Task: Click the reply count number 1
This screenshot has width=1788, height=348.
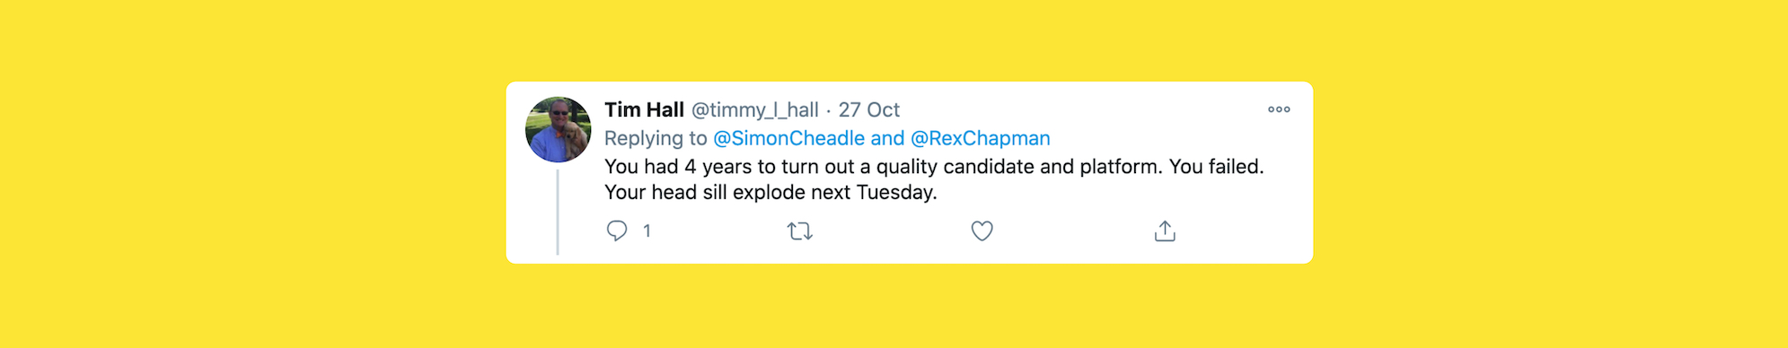Action: (x=647, y=231)
